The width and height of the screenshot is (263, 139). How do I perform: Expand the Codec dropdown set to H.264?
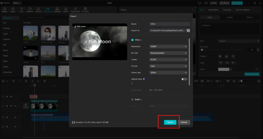[x=168, y=59]
